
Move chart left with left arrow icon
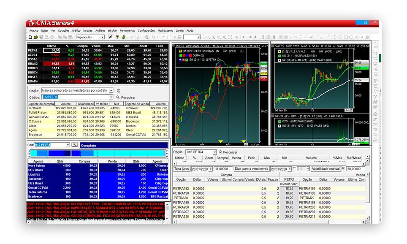pos(236,37)
